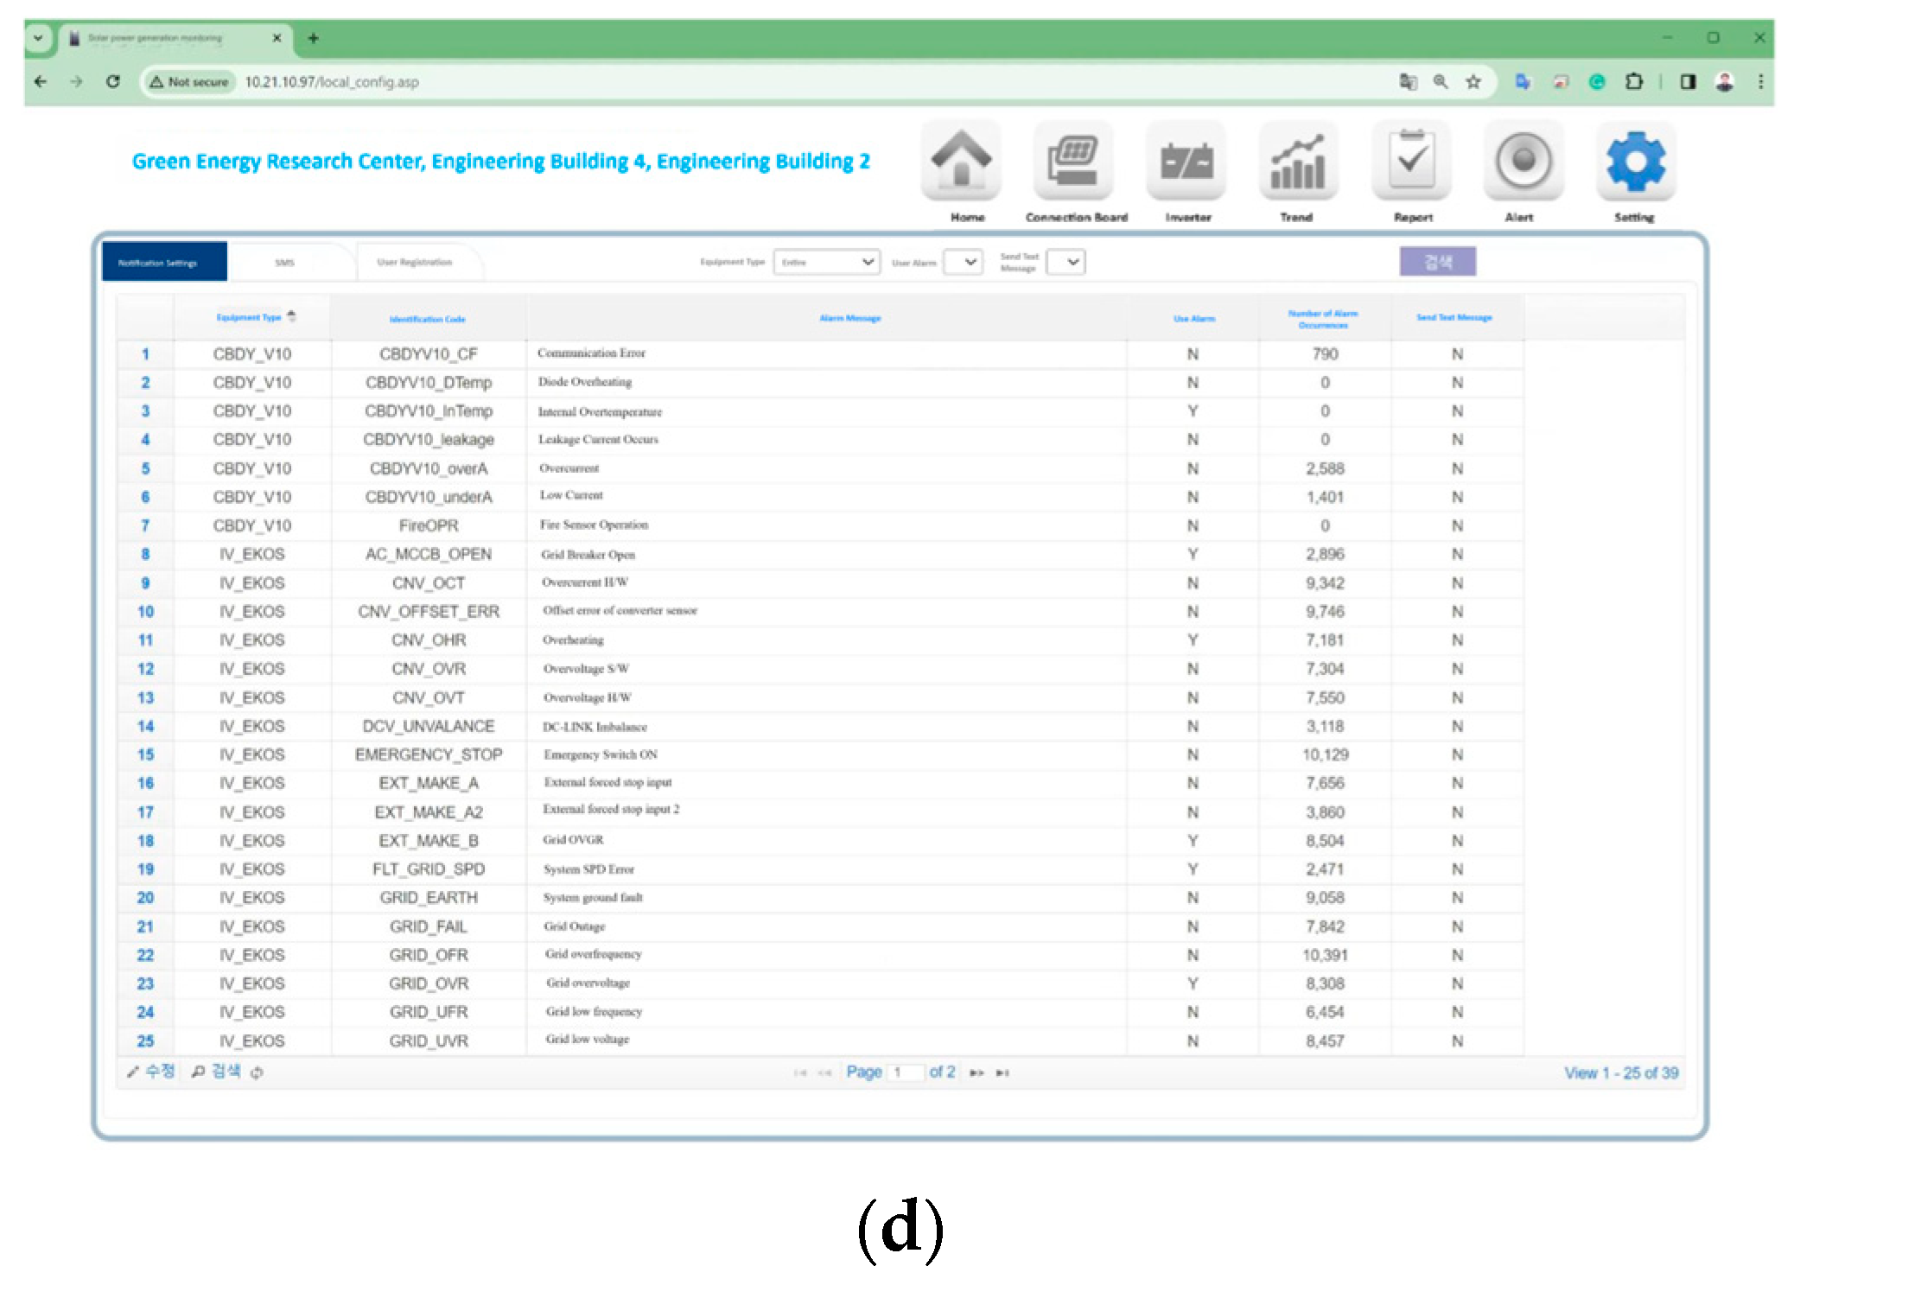Image resolution: width=1908 pixels, height=1298 pixels.
Task: Open the Send Text Message filter dropdown
Action: [x=1065, y=262]
